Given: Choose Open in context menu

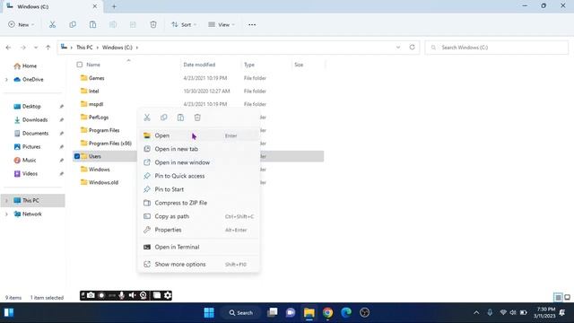Looking at the screenshot, I should tap(198, 135).
